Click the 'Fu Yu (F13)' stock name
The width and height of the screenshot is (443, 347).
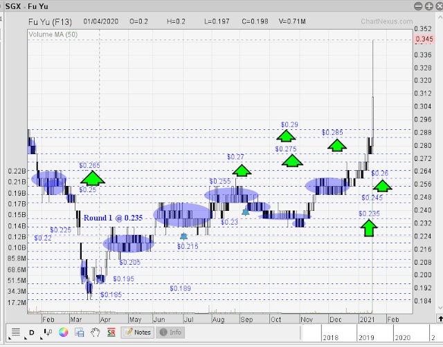(x=50, y=21)
